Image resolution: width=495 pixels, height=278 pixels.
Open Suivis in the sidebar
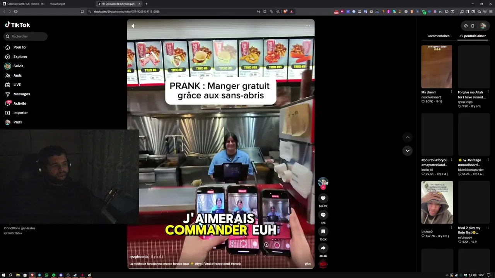14,66
